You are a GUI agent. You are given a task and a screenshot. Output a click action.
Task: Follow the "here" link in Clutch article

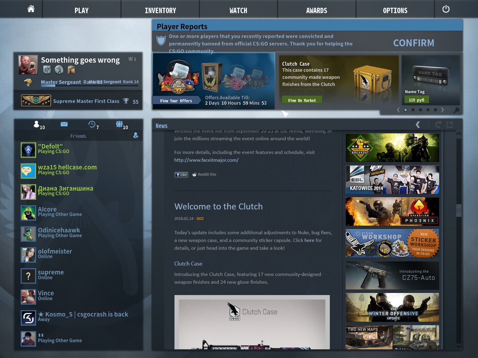pyautogui.click(x=309, y=240)
